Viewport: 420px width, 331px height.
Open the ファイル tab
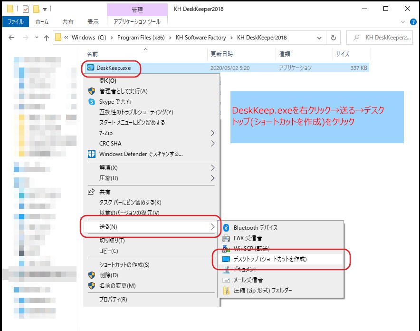point(16,22)
